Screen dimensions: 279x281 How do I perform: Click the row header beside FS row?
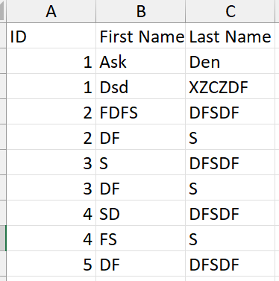coord(3,239)
